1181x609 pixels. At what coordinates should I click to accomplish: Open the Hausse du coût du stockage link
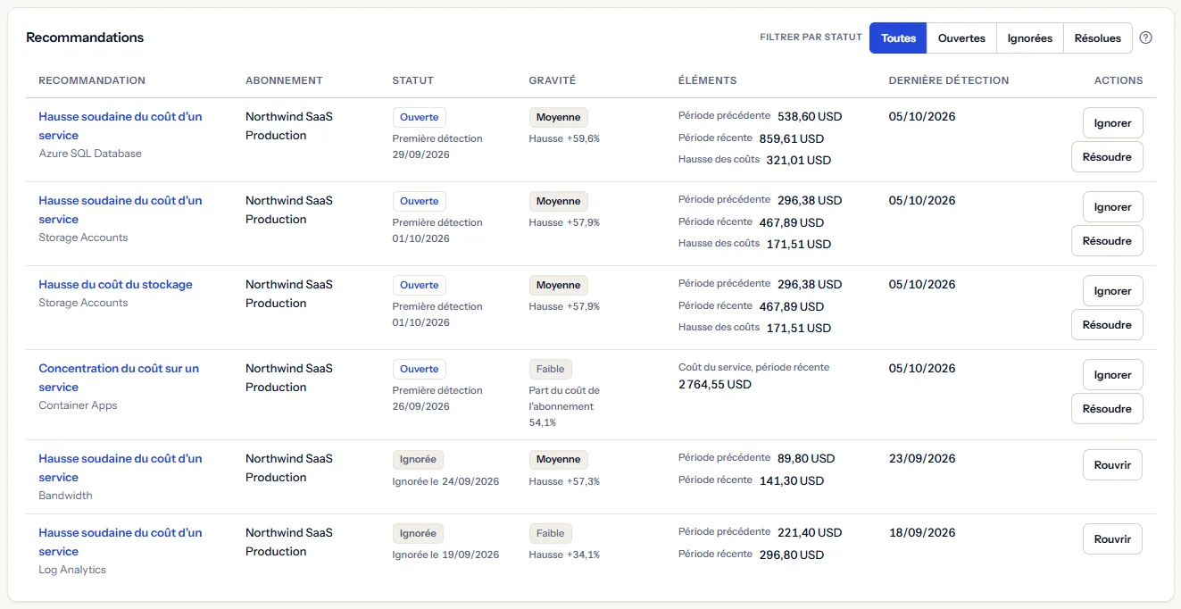point(115,285)
